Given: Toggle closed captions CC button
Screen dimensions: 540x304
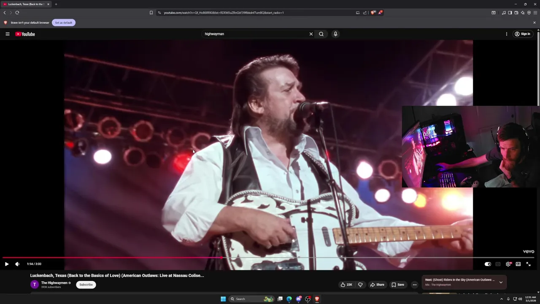Looking at the screenshot, I should click(498, 264).
